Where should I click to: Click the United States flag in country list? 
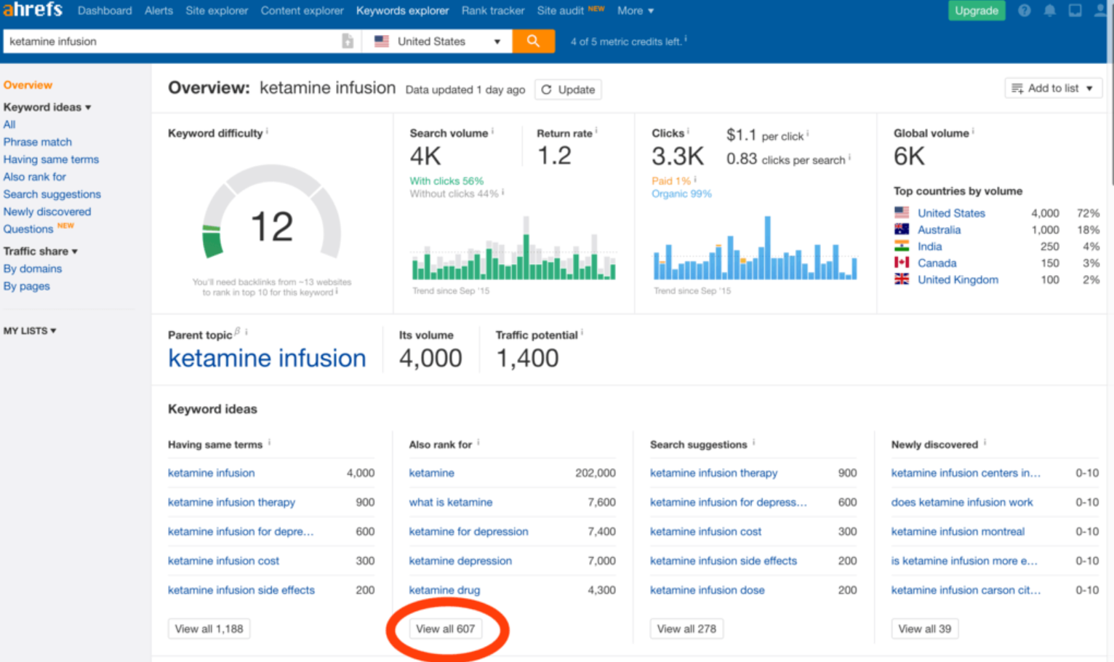pyautogui.click(x=902, y=213)
